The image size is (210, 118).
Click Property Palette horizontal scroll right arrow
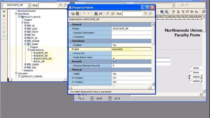(150, 88)
